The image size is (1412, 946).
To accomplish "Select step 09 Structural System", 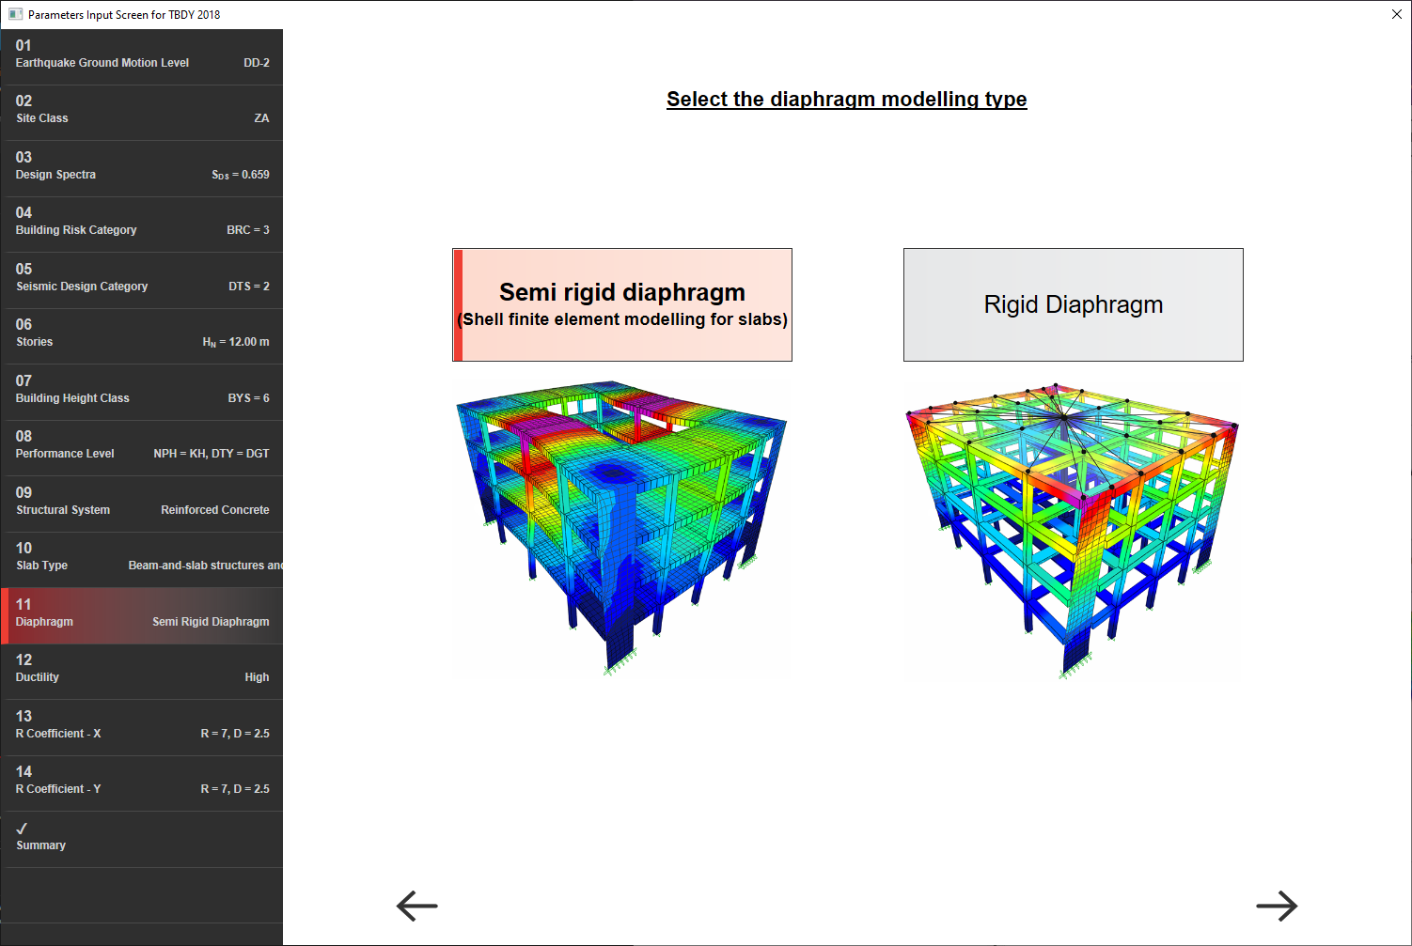I will click(x=142, y=504).
